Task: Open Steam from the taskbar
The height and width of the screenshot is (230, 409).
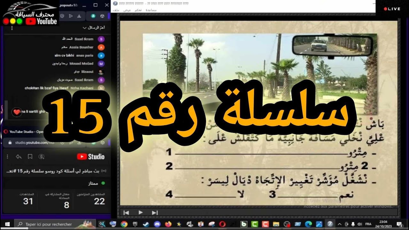Action: click(x=146, y=224)
